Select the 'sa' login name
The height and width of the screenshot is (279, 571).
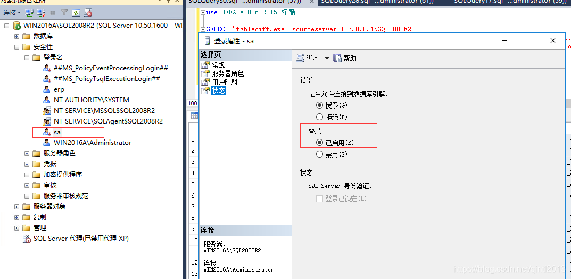pos(57,132)
